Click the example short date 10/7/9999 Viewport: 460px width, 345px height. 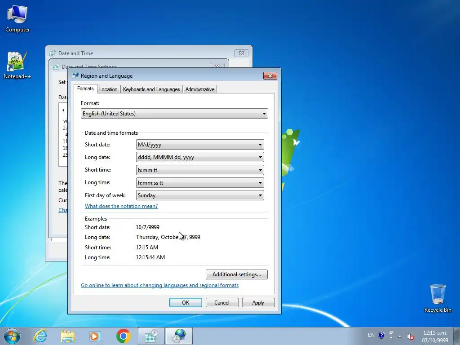click(147, 227)
